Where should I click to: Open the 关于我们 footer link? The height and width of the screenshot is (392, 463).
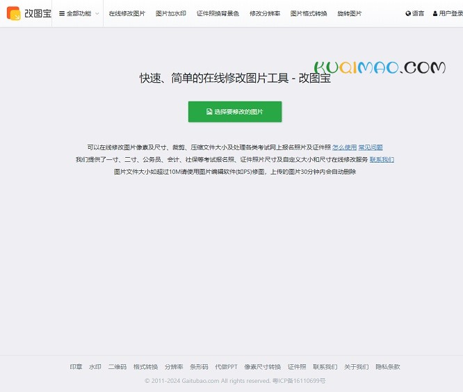[x=357, y=367]
